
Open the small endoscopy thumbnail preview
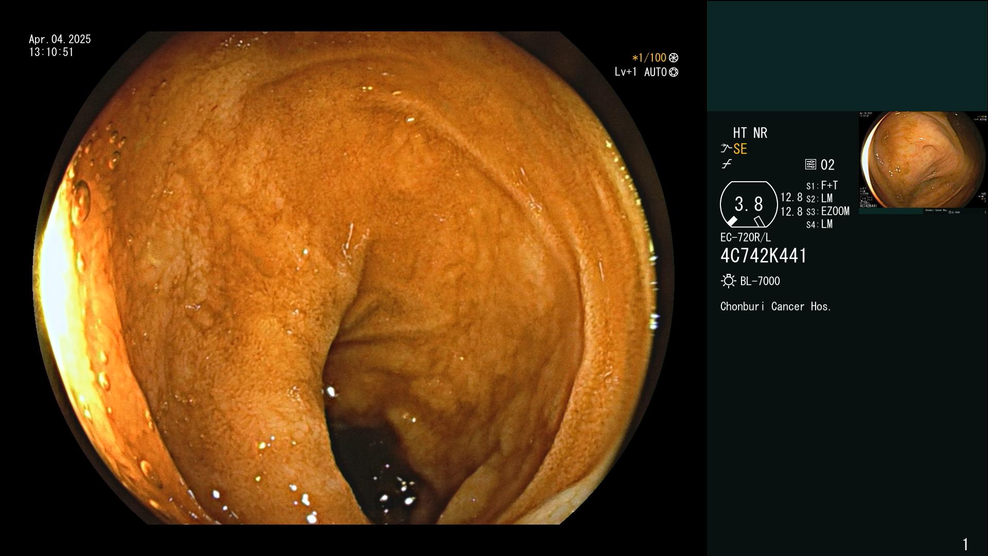pyautogui.click(x=923, y=163)
